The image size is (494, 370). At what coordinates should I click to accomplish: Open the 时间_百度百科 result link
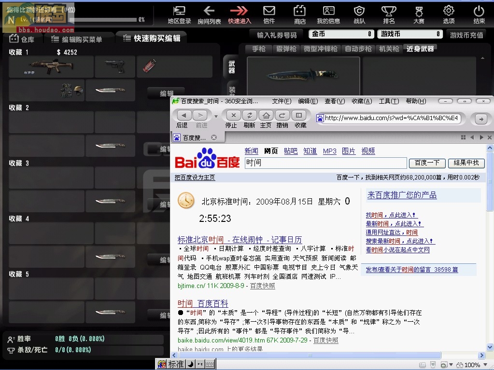coord(203,303)
